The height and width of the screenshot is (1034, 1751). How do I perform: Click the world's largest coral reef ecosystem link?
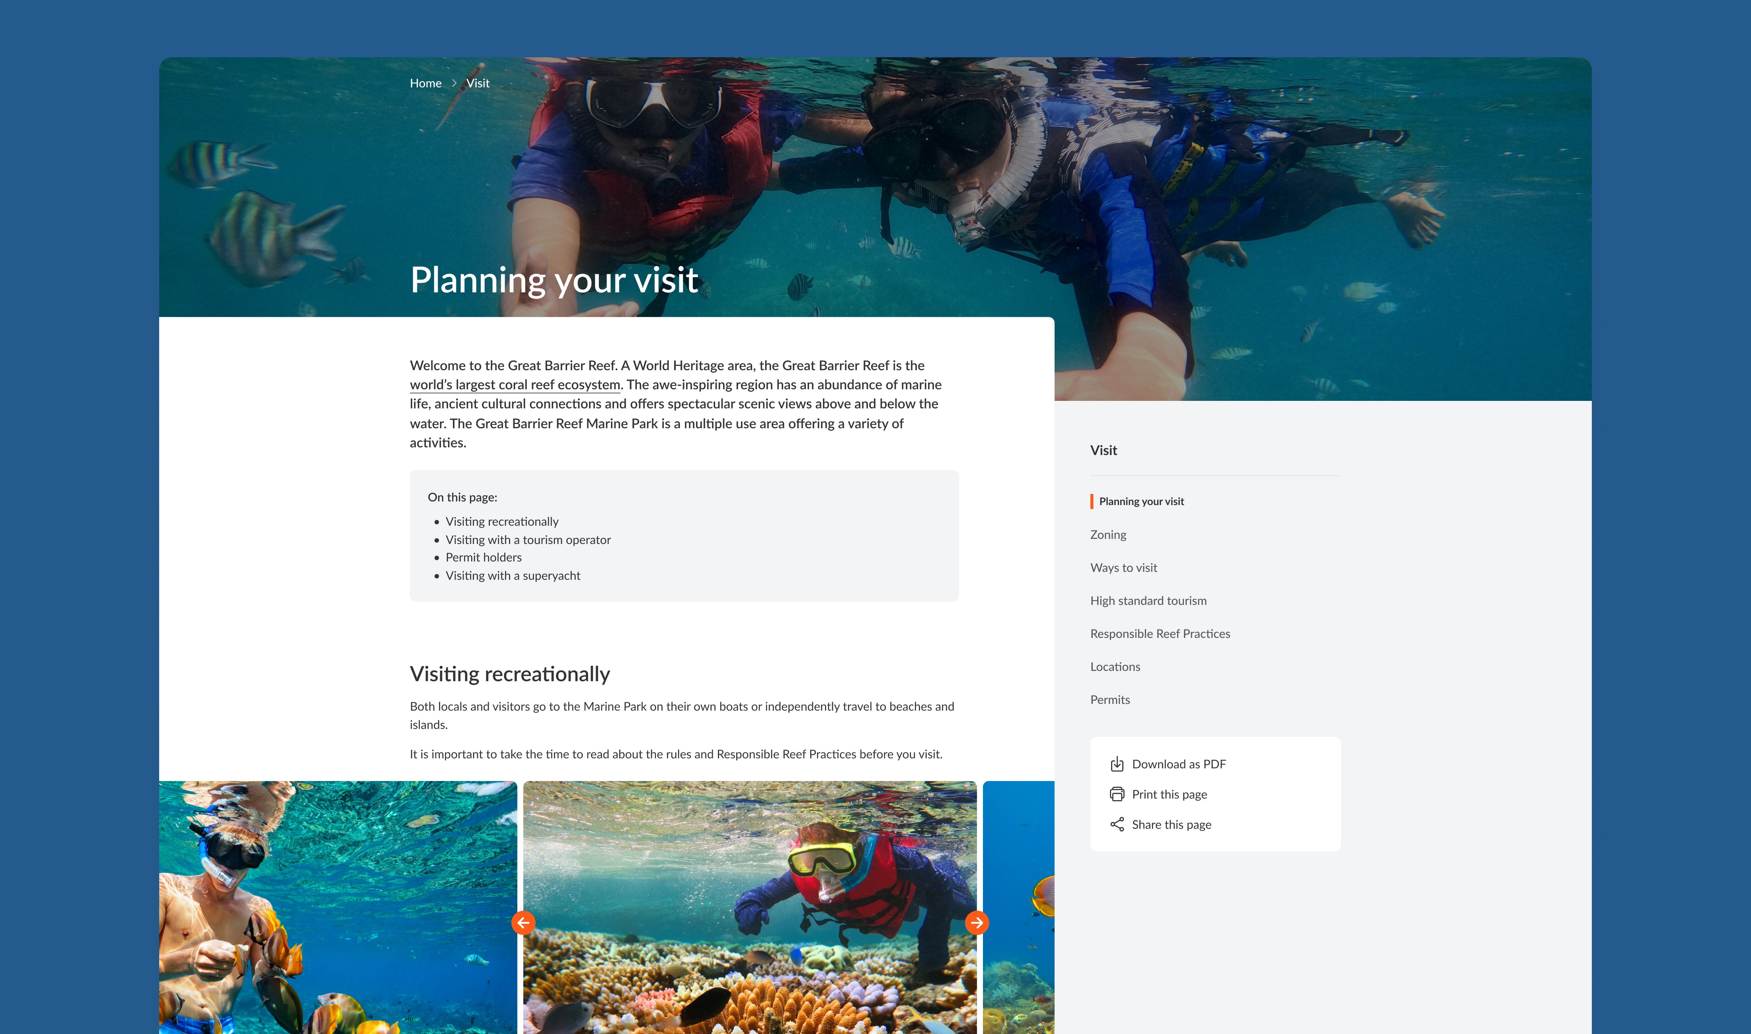coord(515,384)
